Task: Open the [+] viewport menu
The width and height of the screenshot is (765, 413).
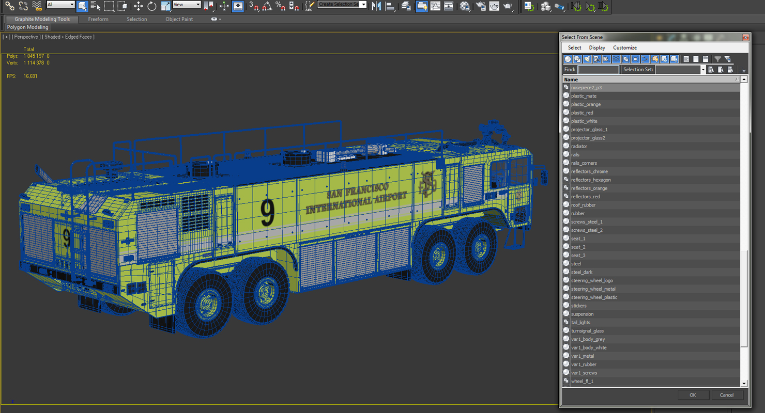Action: coord(6,37)
